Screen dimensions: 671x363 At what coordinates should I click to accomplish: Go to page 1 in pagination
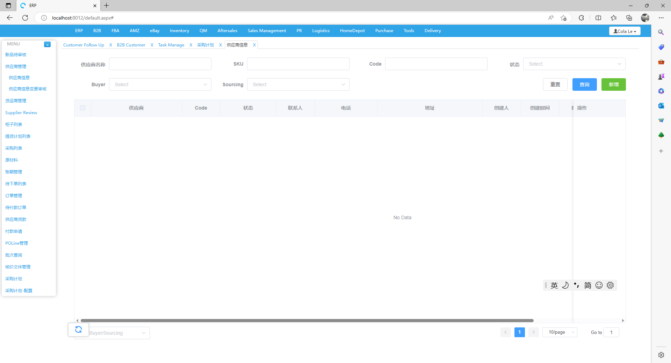[519, 332]
